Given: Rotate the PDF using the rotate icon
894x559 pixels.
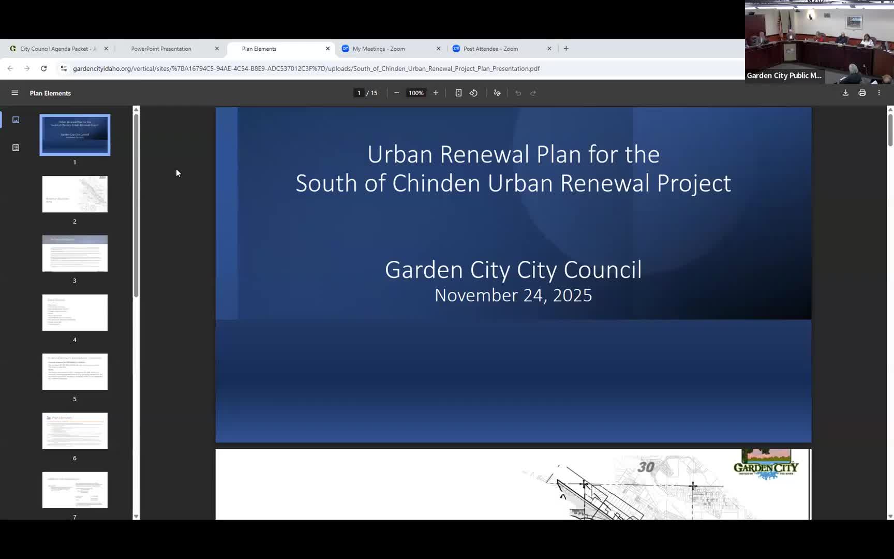Looking at the screenshot, I should tap(473, 93).
